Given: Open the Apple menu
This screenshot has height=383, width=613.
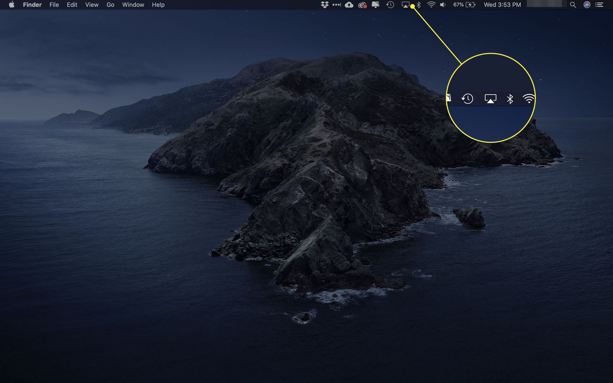Looking at the screenshot, I should [11, 5].
